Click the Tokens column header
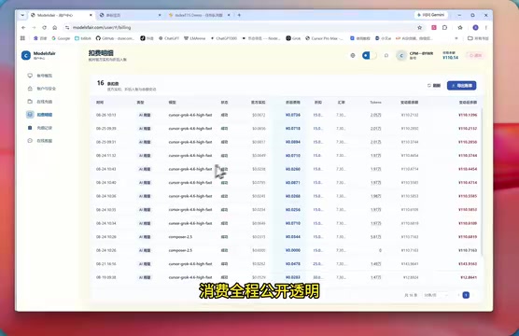The height and width of the screenshot is (336, 519). click(x=375, y=103)
